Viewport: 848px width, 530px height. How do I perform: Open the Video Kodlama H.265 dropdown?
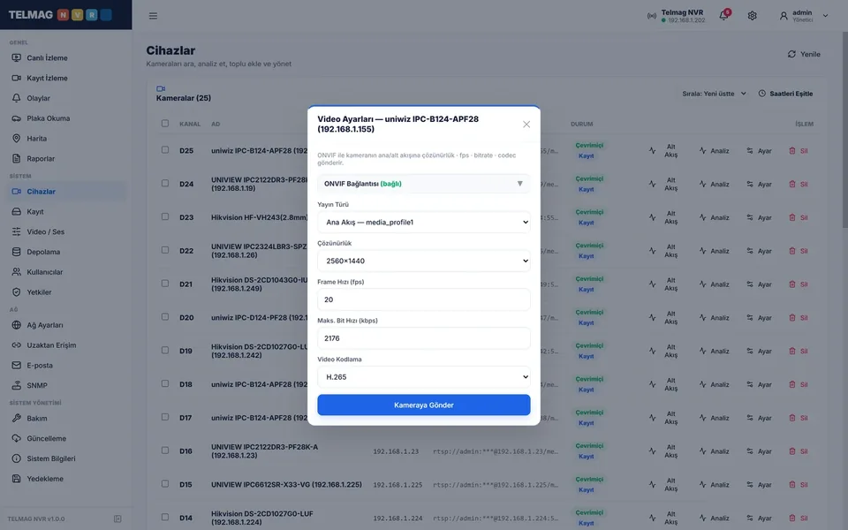[x=423, y=377]
